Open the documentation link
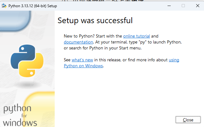The width and height of the screenshot is (204, 127). point(78,42)
